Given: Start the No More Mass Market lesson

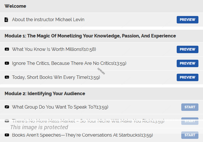Looking at the screenshot, I should tap(190, 121).
